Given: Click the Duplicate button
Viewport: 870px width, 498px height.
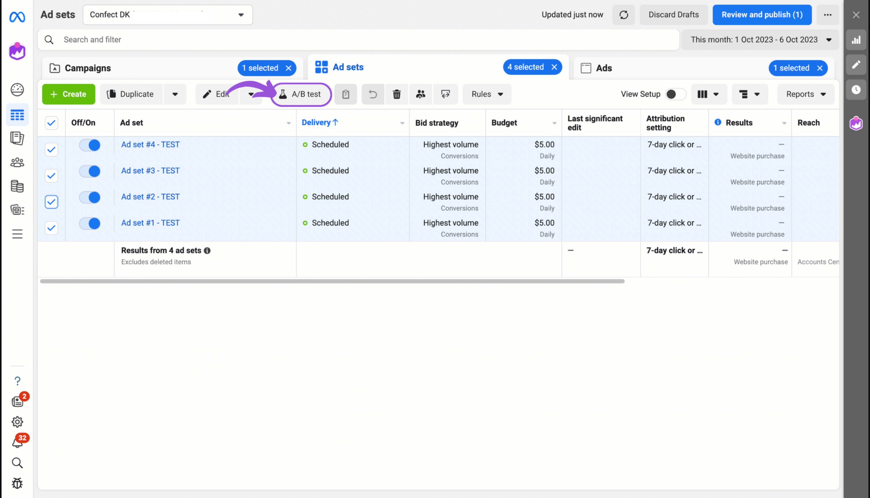Looking at the screenshot, I should coord(131,94).
